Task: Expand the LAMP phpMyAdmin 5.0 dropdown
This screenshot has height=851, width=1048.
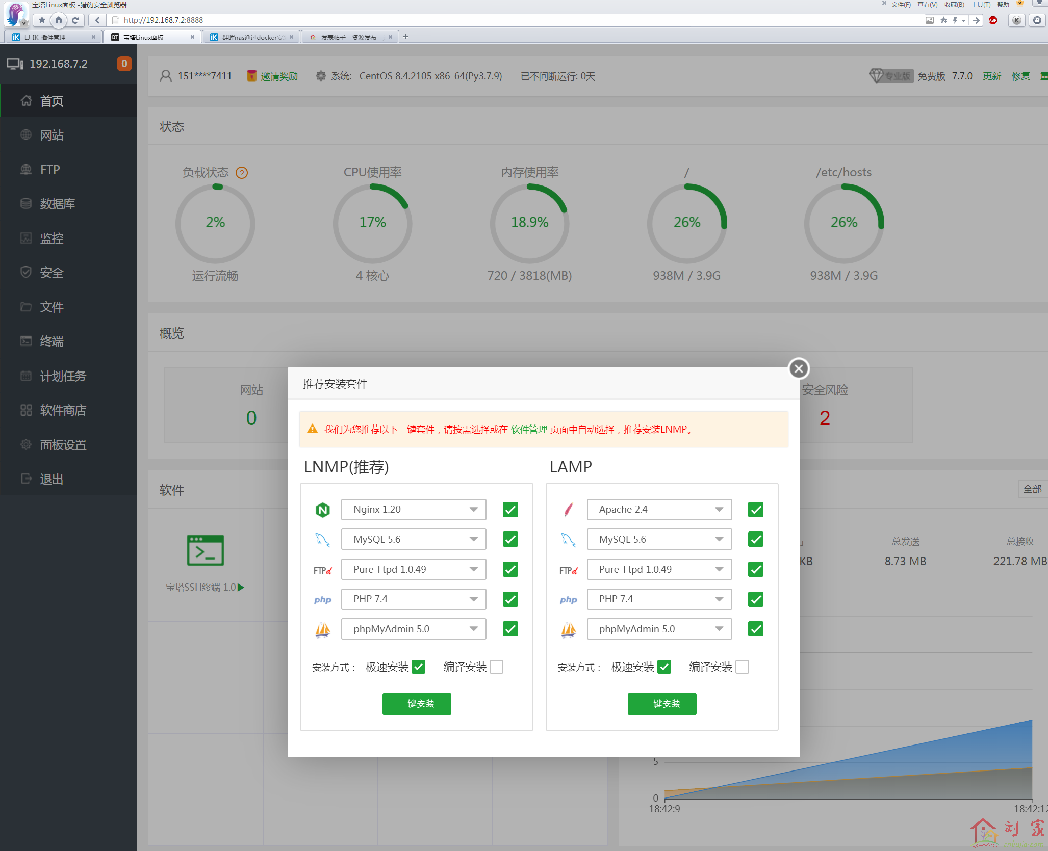Action: coord(659,629)
